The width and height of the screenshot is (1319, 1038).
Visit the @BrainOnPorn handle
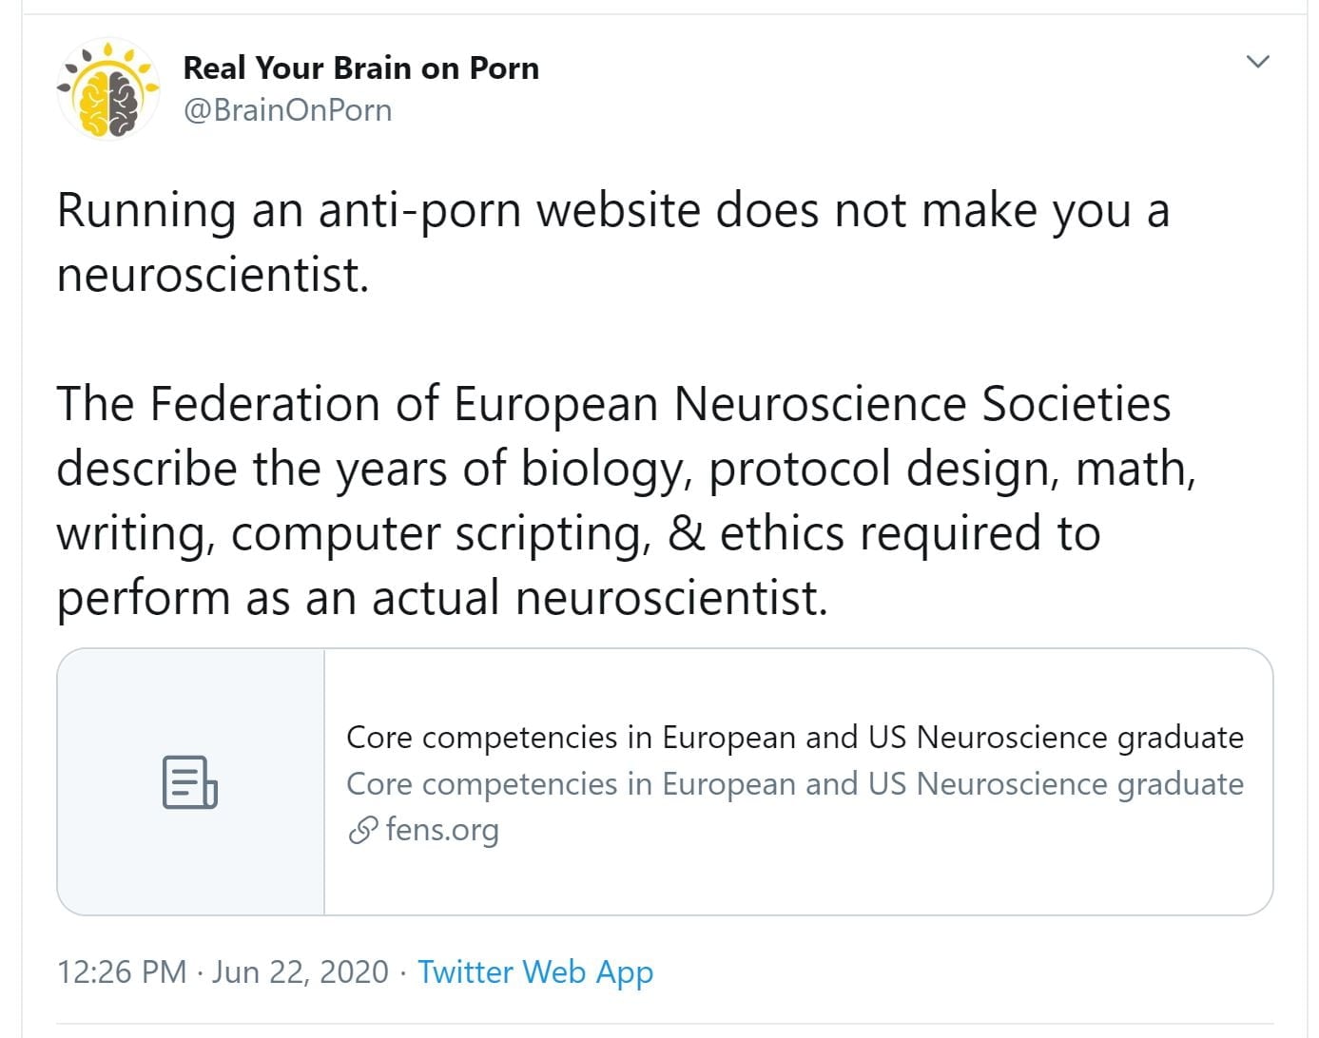click(x=287, y=110)
